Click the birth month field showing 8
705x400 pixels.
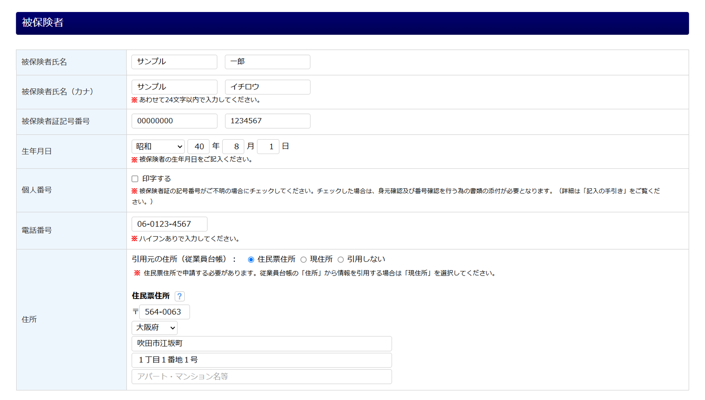click(233, 147)
